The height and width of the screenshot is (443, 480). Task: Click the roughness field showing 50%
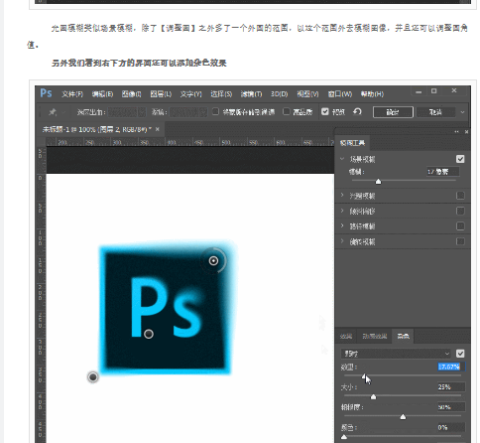click(451, 407)
